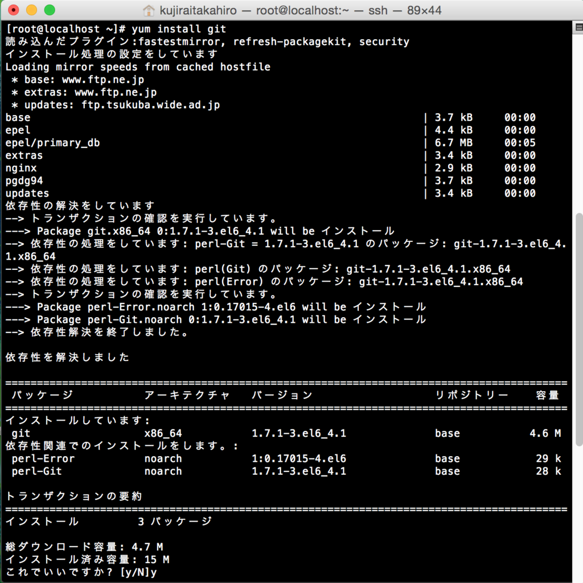
Task: Click the 'トランザクションの要約' heading
Action: pos(73,496)
